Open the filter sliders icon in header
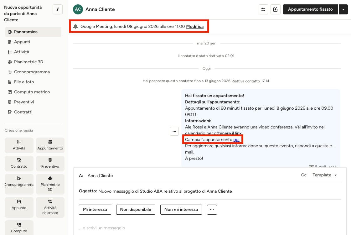The image size is (351, 235). pos(263,9)
